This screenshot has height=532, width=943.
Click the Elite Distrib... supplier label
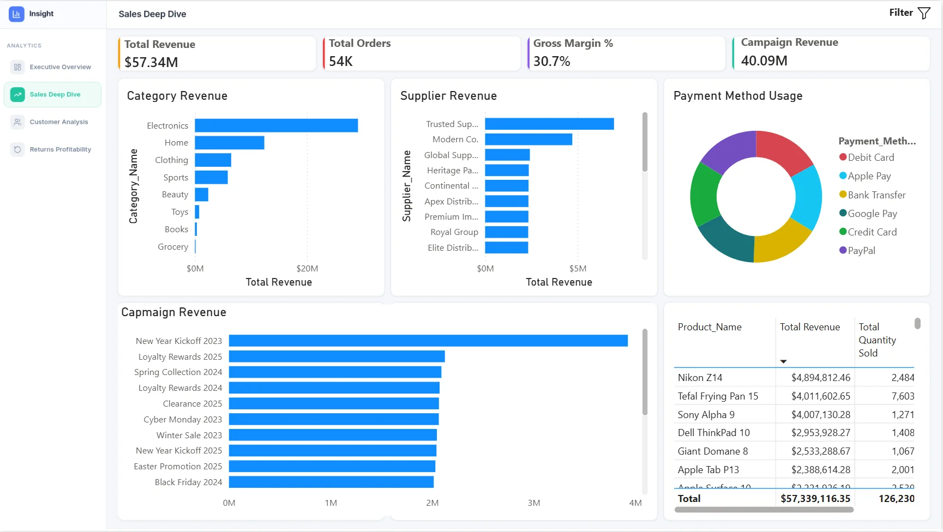point(453,247)
